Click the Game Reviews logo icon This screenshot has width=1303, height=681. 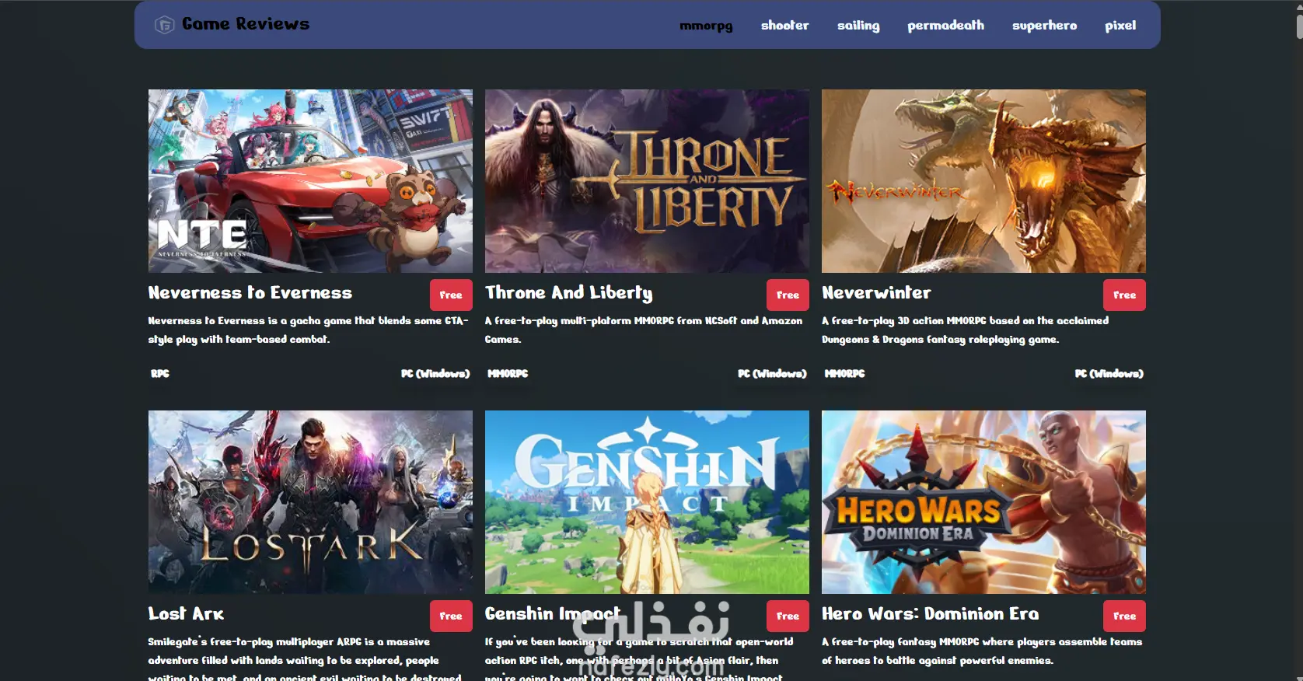164,25
